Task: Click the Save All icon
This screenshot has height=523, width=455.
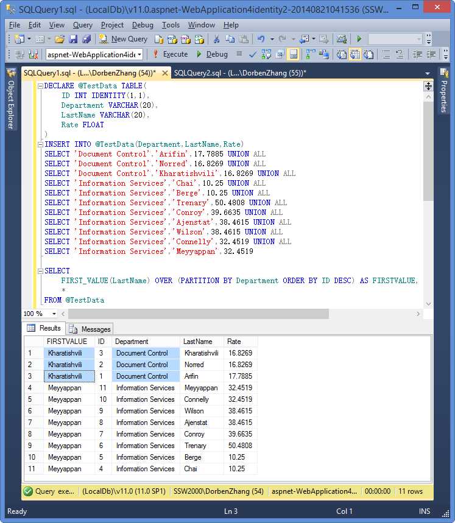Action: click(86, 39)
